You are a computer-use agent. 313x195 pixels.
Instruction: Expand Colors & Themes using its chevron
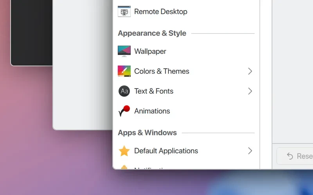point(250,71)
